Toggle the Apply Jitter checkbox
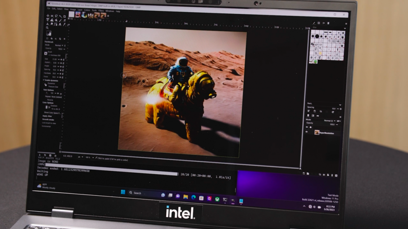 pyautogui.click(x=47, y=116)
